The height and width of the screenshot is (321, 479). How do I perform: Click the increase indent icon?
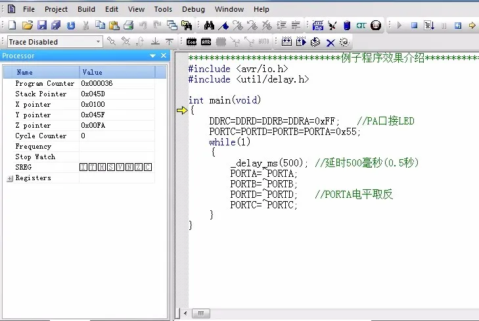(x=281, y=26)
